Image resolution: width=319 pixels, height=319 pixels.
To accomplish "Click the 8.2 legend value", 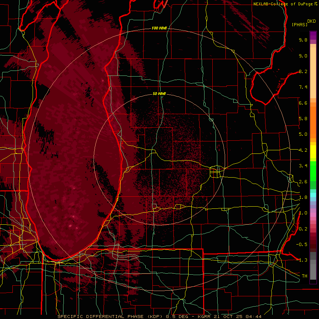I will pos(303,71).
